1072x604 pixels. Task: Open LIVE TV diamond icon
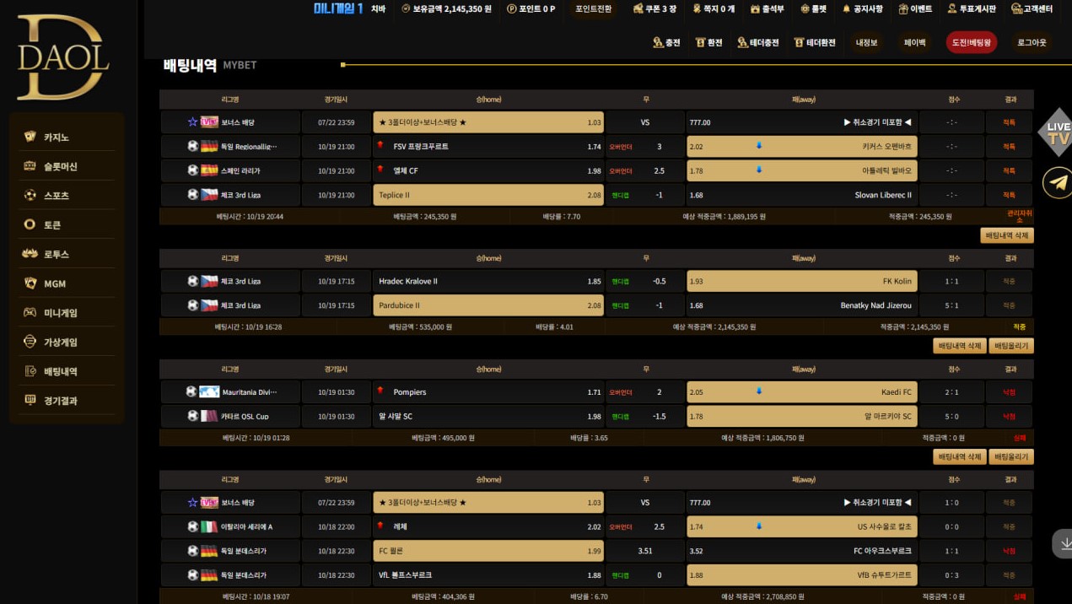coord(1058,132)
